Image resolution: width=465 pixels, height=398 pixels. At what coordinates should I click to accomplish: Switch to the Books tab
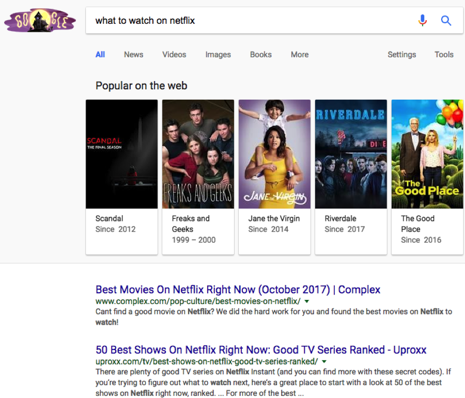pos(261,55)
